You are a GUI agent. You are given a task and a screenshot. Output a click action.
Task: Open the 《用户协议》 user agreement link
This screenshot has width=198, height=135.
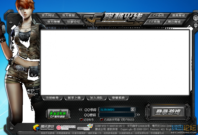pyautogui.click(x=127, y=120)
